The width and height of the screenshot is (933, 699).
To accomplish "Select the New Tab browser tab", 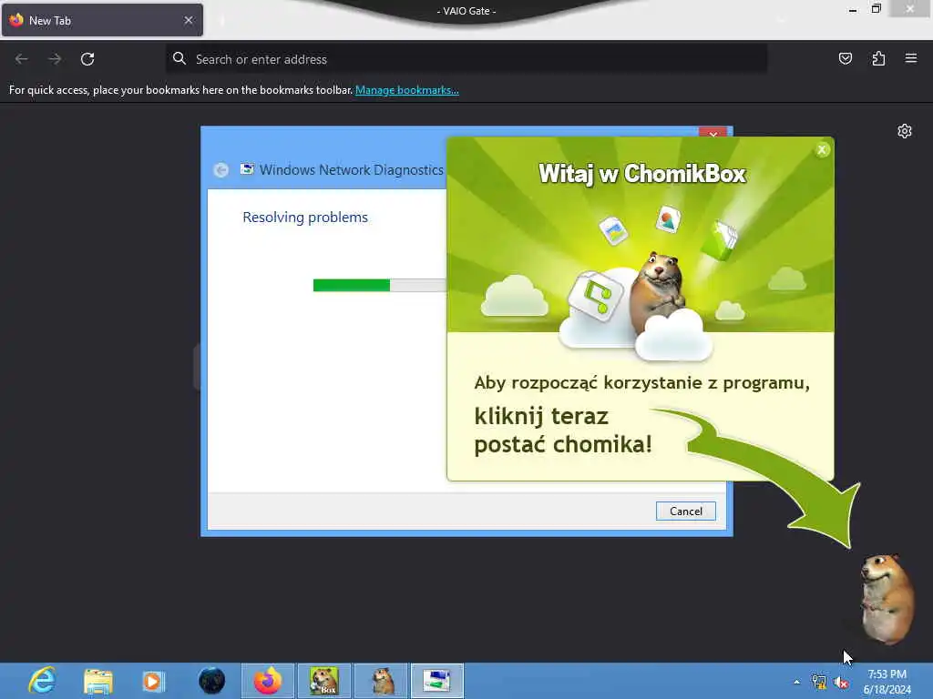I will click(102, 20).
